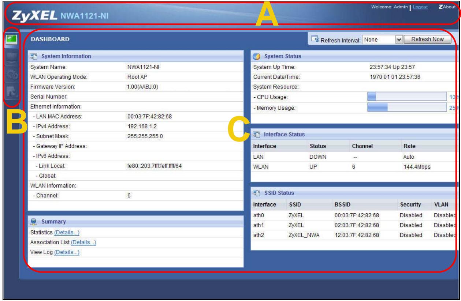This screenshot has height=301, width=461.
Task: Open Statistics Details link
Action: click(x=67, y=232)
